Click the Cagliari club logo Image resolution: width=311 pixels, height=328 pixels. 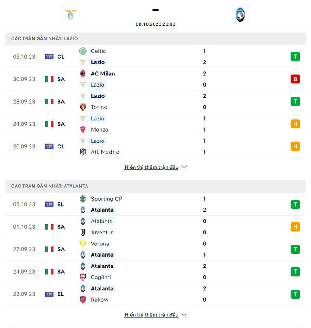pos(83,277)
